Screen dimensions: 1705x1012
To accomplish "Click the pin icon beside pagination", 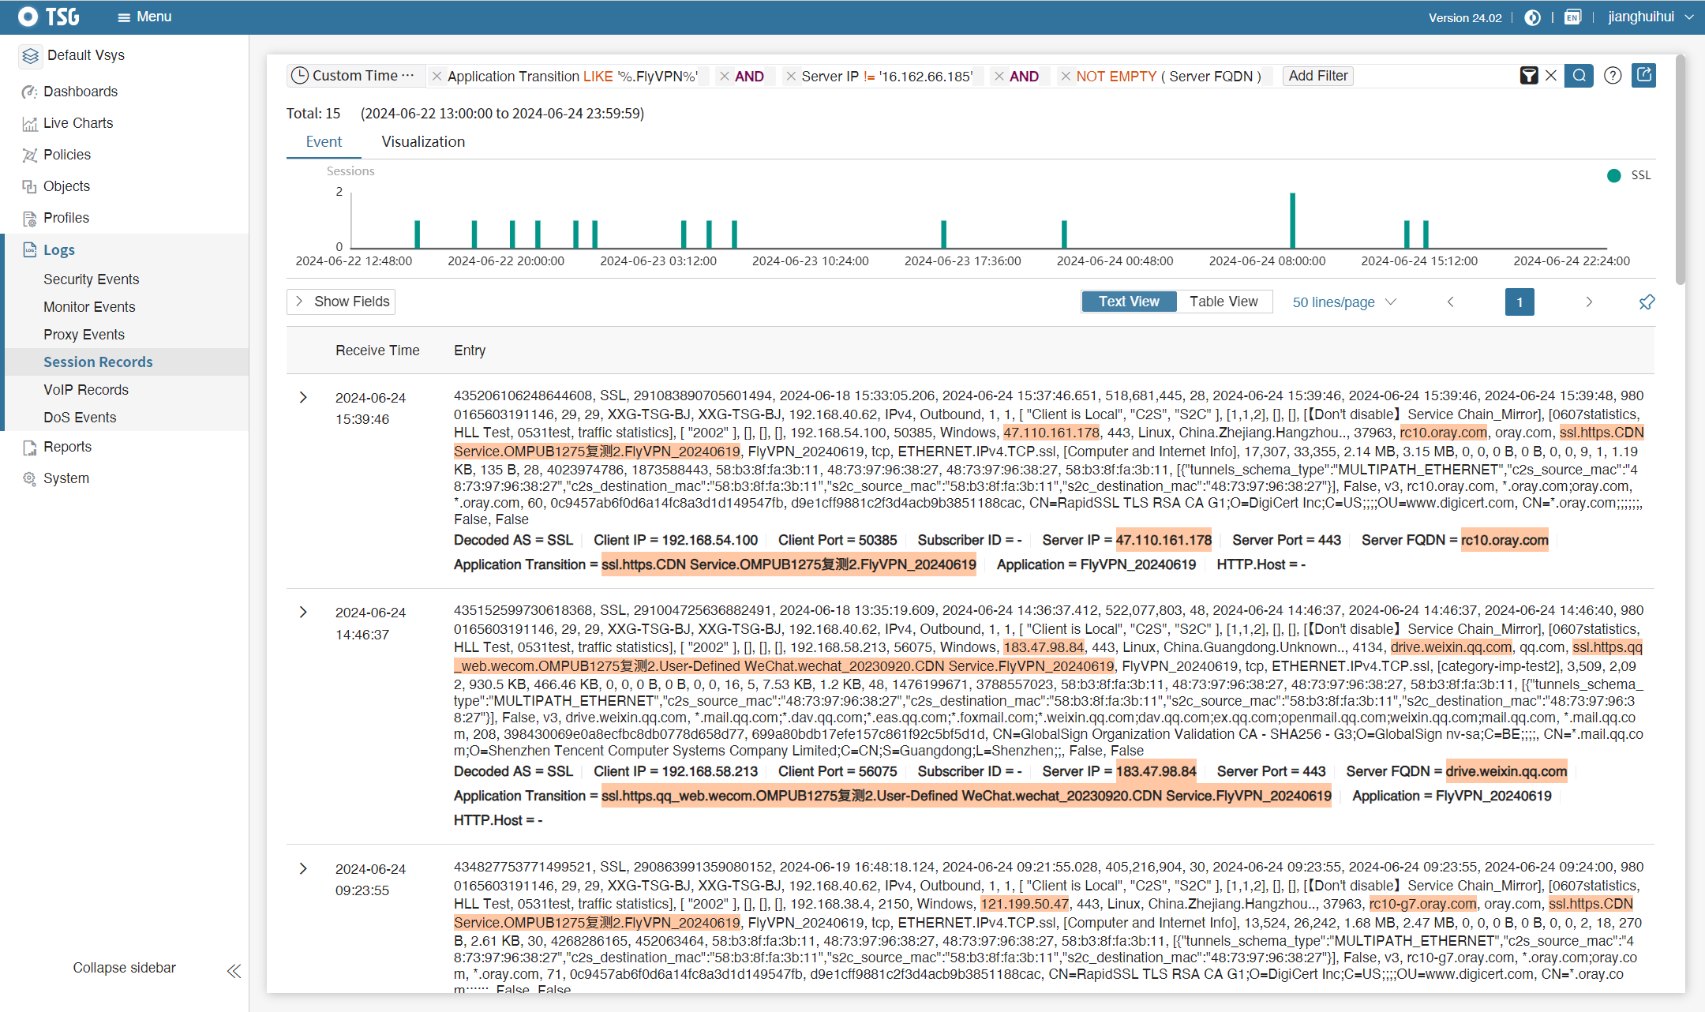I will coord(1647,302).
